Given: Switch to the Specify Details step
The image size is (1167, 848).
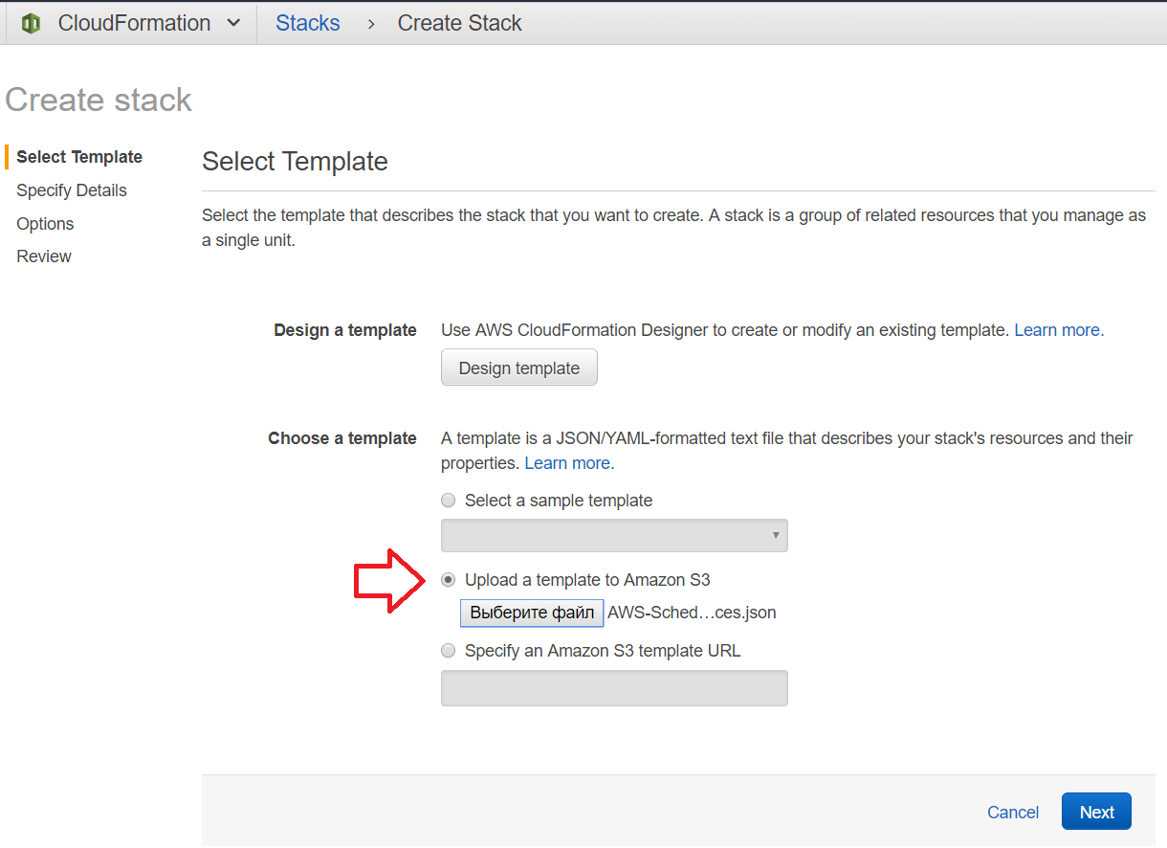Looking at the screenshot, I should [72, 190].
